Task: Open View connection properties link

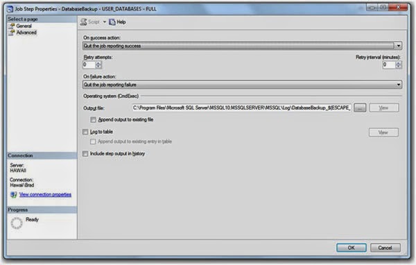Action: click(45, 195)
